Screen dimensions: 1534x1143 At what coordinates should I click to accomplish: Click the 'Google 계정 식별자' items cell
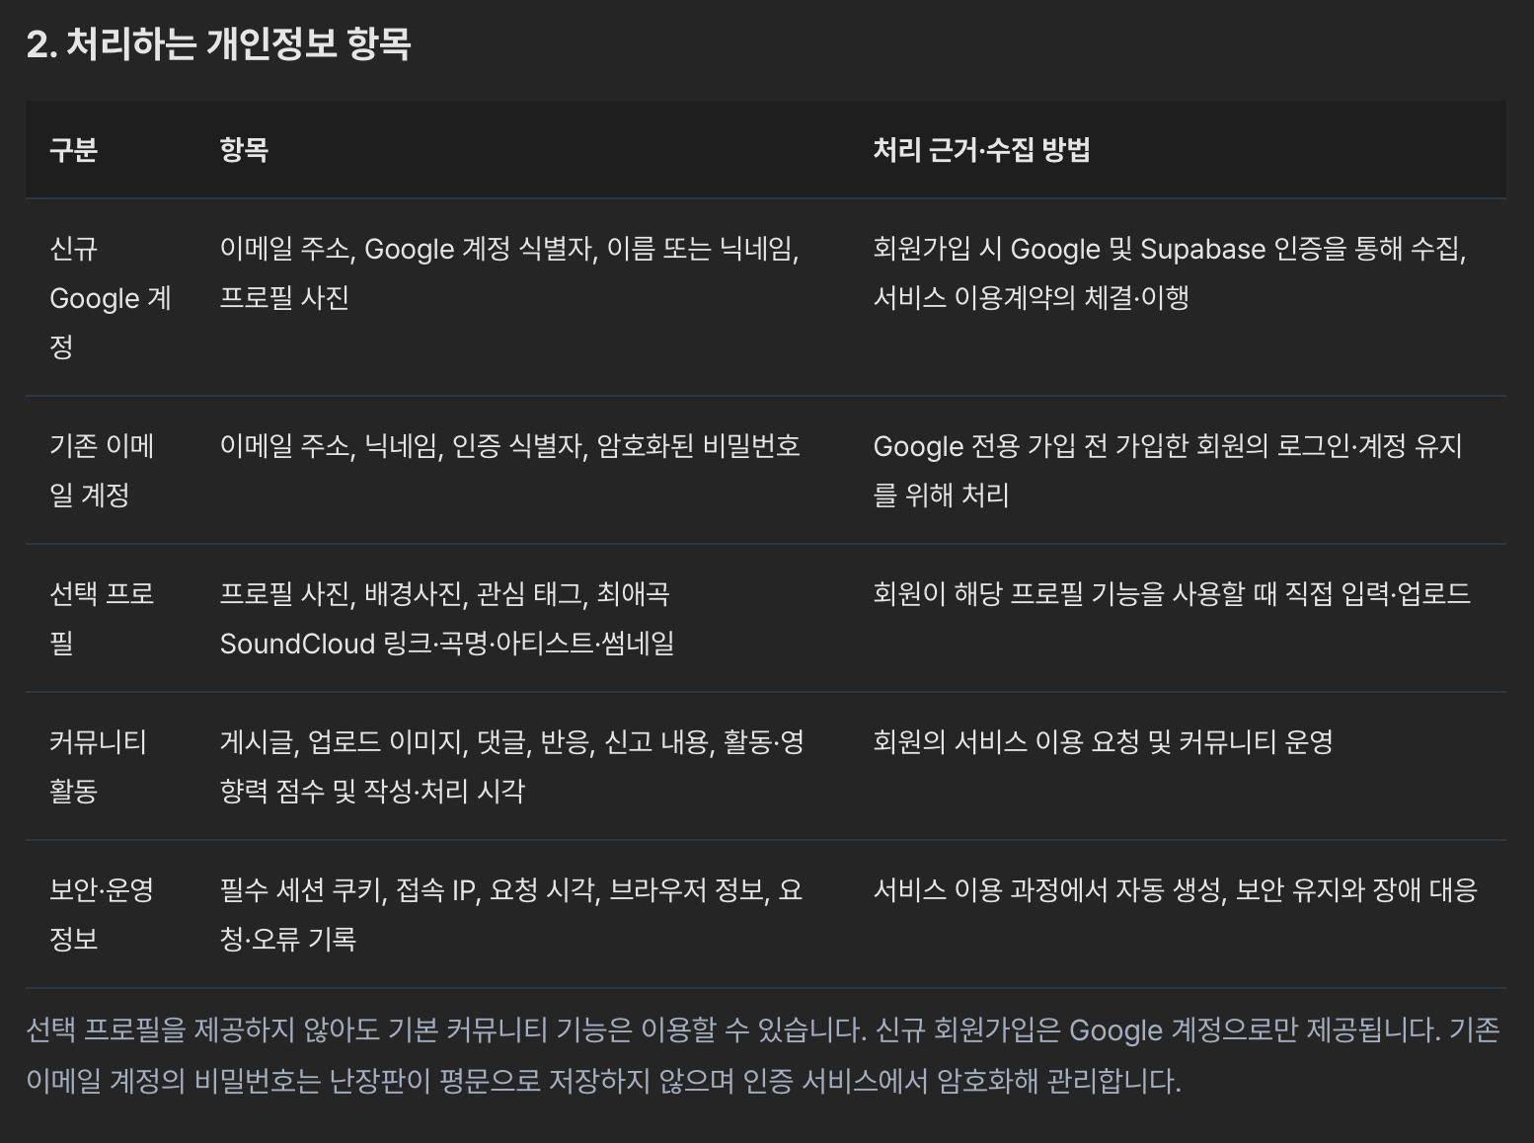[x=510, y=272]
